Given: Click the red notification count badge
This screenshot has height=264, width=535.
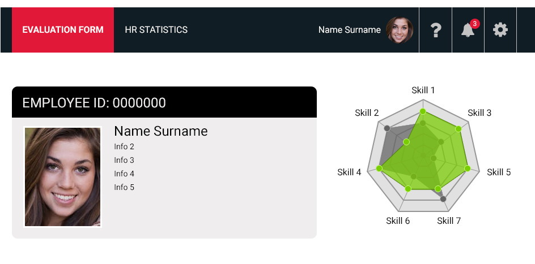Looking at the screenshot, I should [475, 24].
